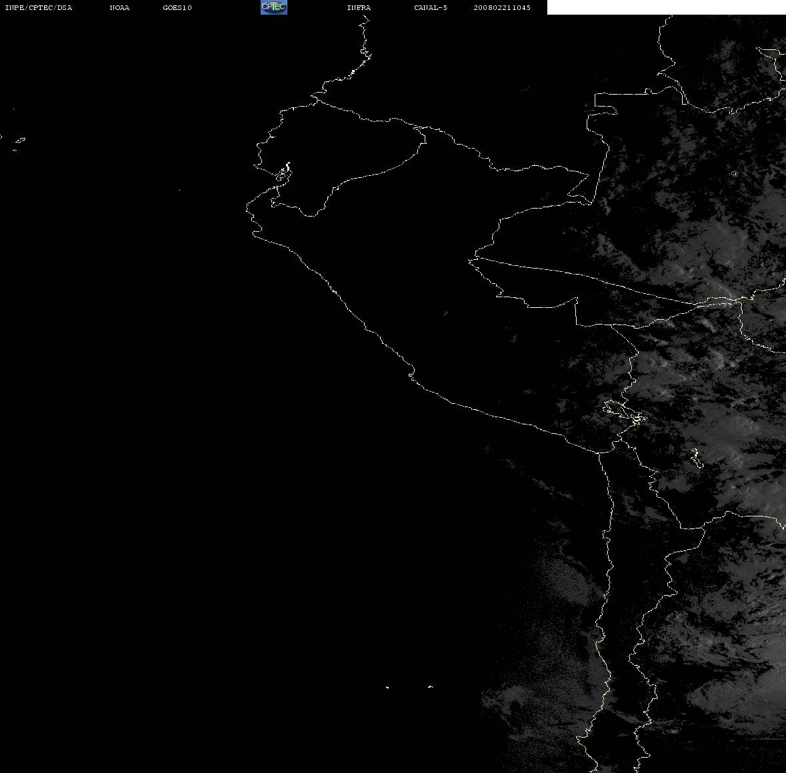Select the GOES10 satellite label
This screenshot has width=786, height=773.
pyautogui.click(x=177, y=7)
